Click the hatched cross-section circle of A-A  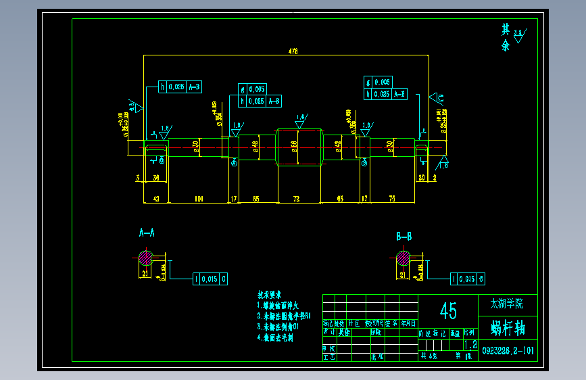(146, 258)
